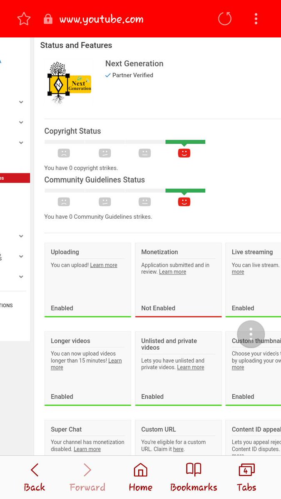Click Enabled status in Uploading card
This screenshot has width=281, height=499.
tap(62, 308)
